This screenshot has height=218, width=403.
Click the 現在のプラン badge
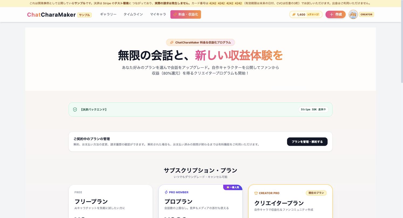tap(316, 193)
